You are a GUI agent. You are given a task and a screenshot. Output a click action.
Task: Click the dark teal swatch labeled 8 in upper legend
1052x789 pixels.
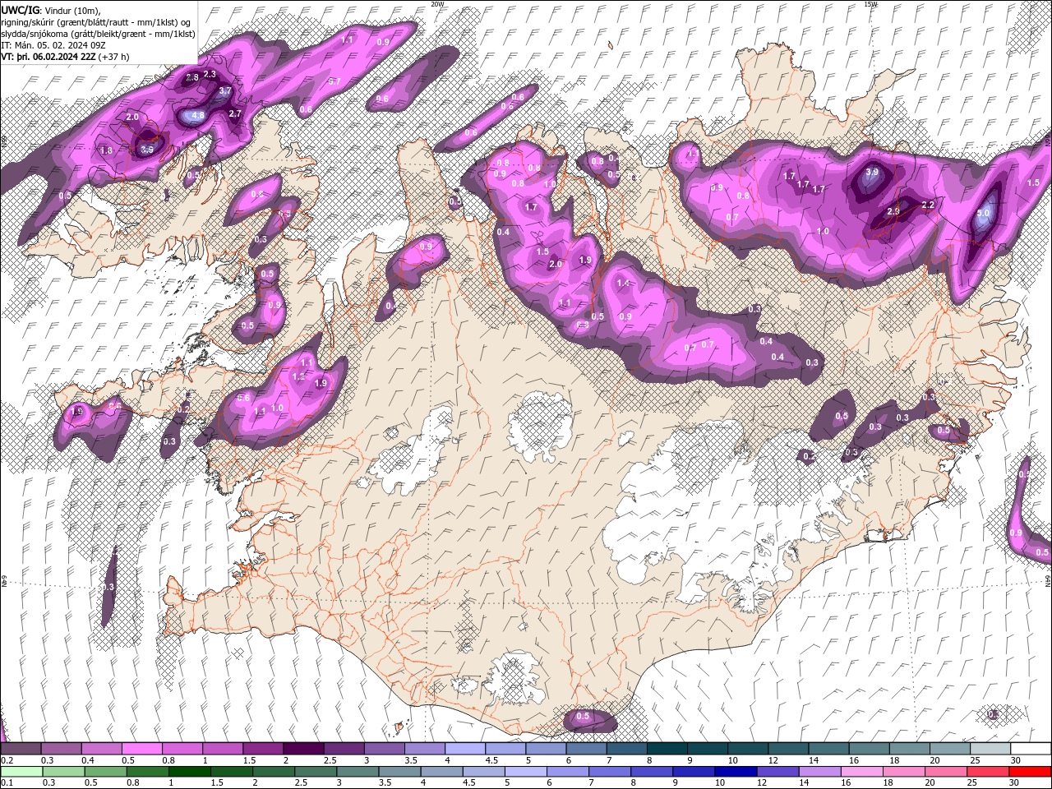[667, 749]
